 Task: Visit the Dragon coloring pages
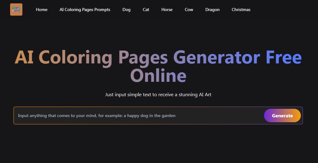click(213, 9)
